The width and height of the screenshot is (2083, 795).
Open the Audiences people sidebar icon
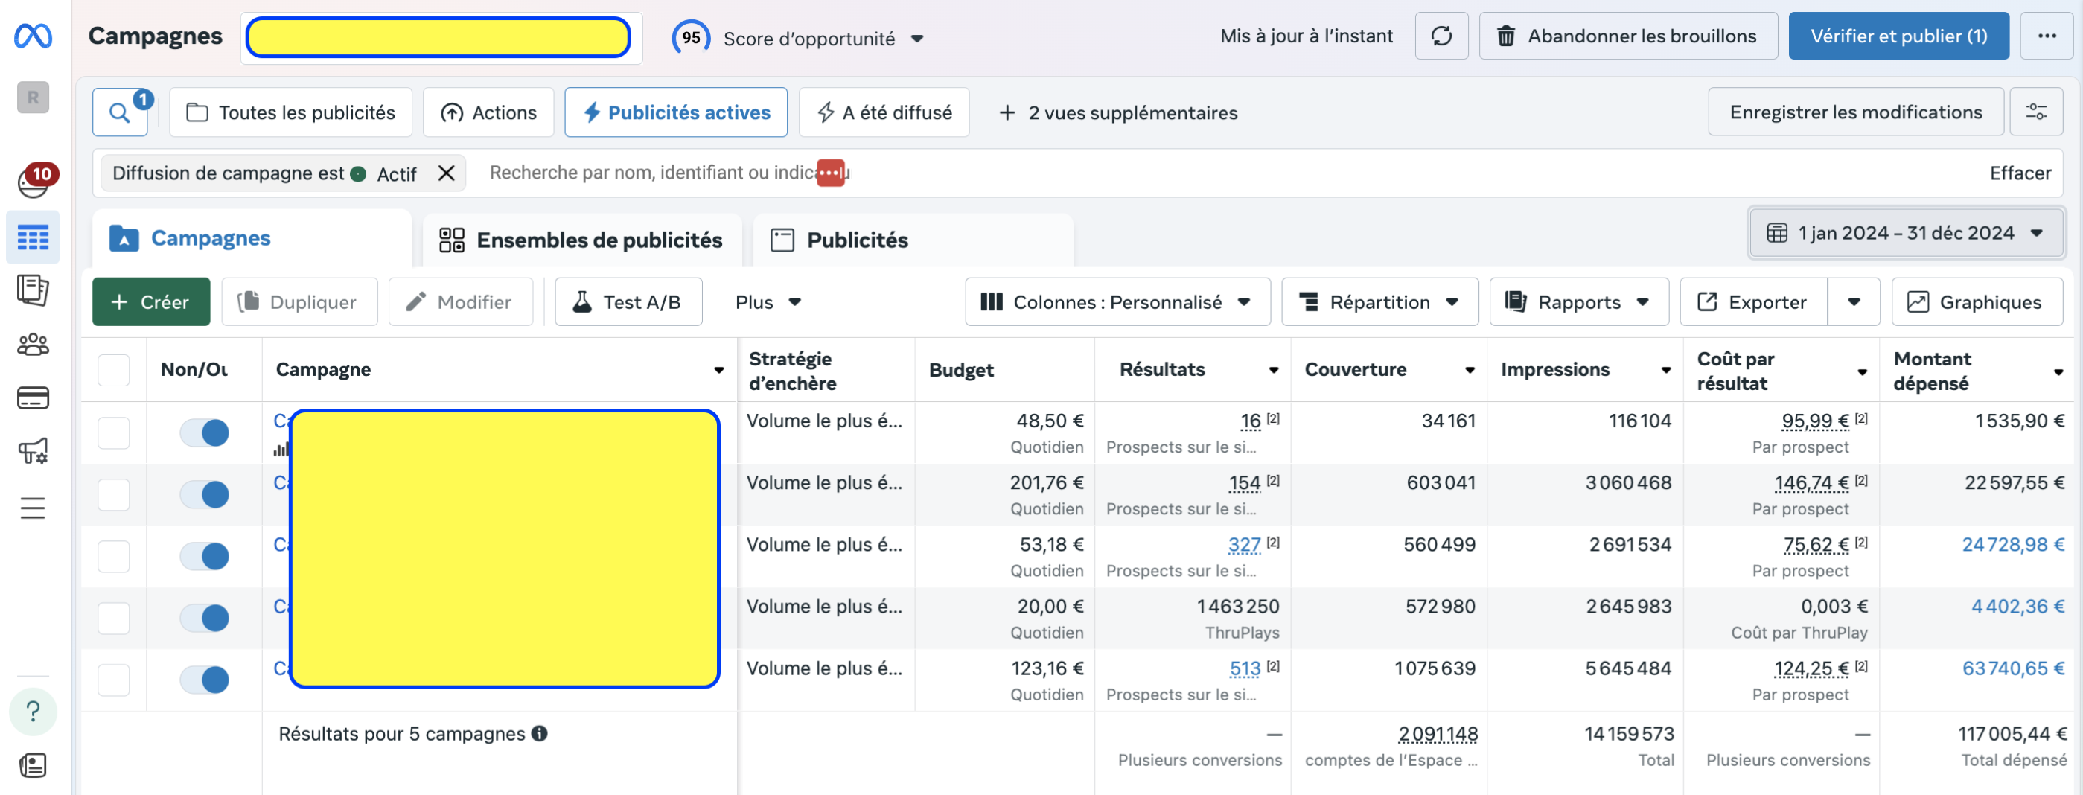point(34,345)
